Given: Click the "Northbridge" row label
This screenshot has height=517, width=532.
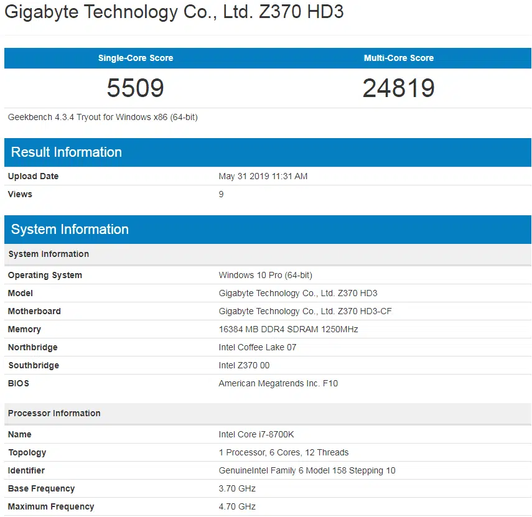Looking at the screenshot, I should 33,347.
